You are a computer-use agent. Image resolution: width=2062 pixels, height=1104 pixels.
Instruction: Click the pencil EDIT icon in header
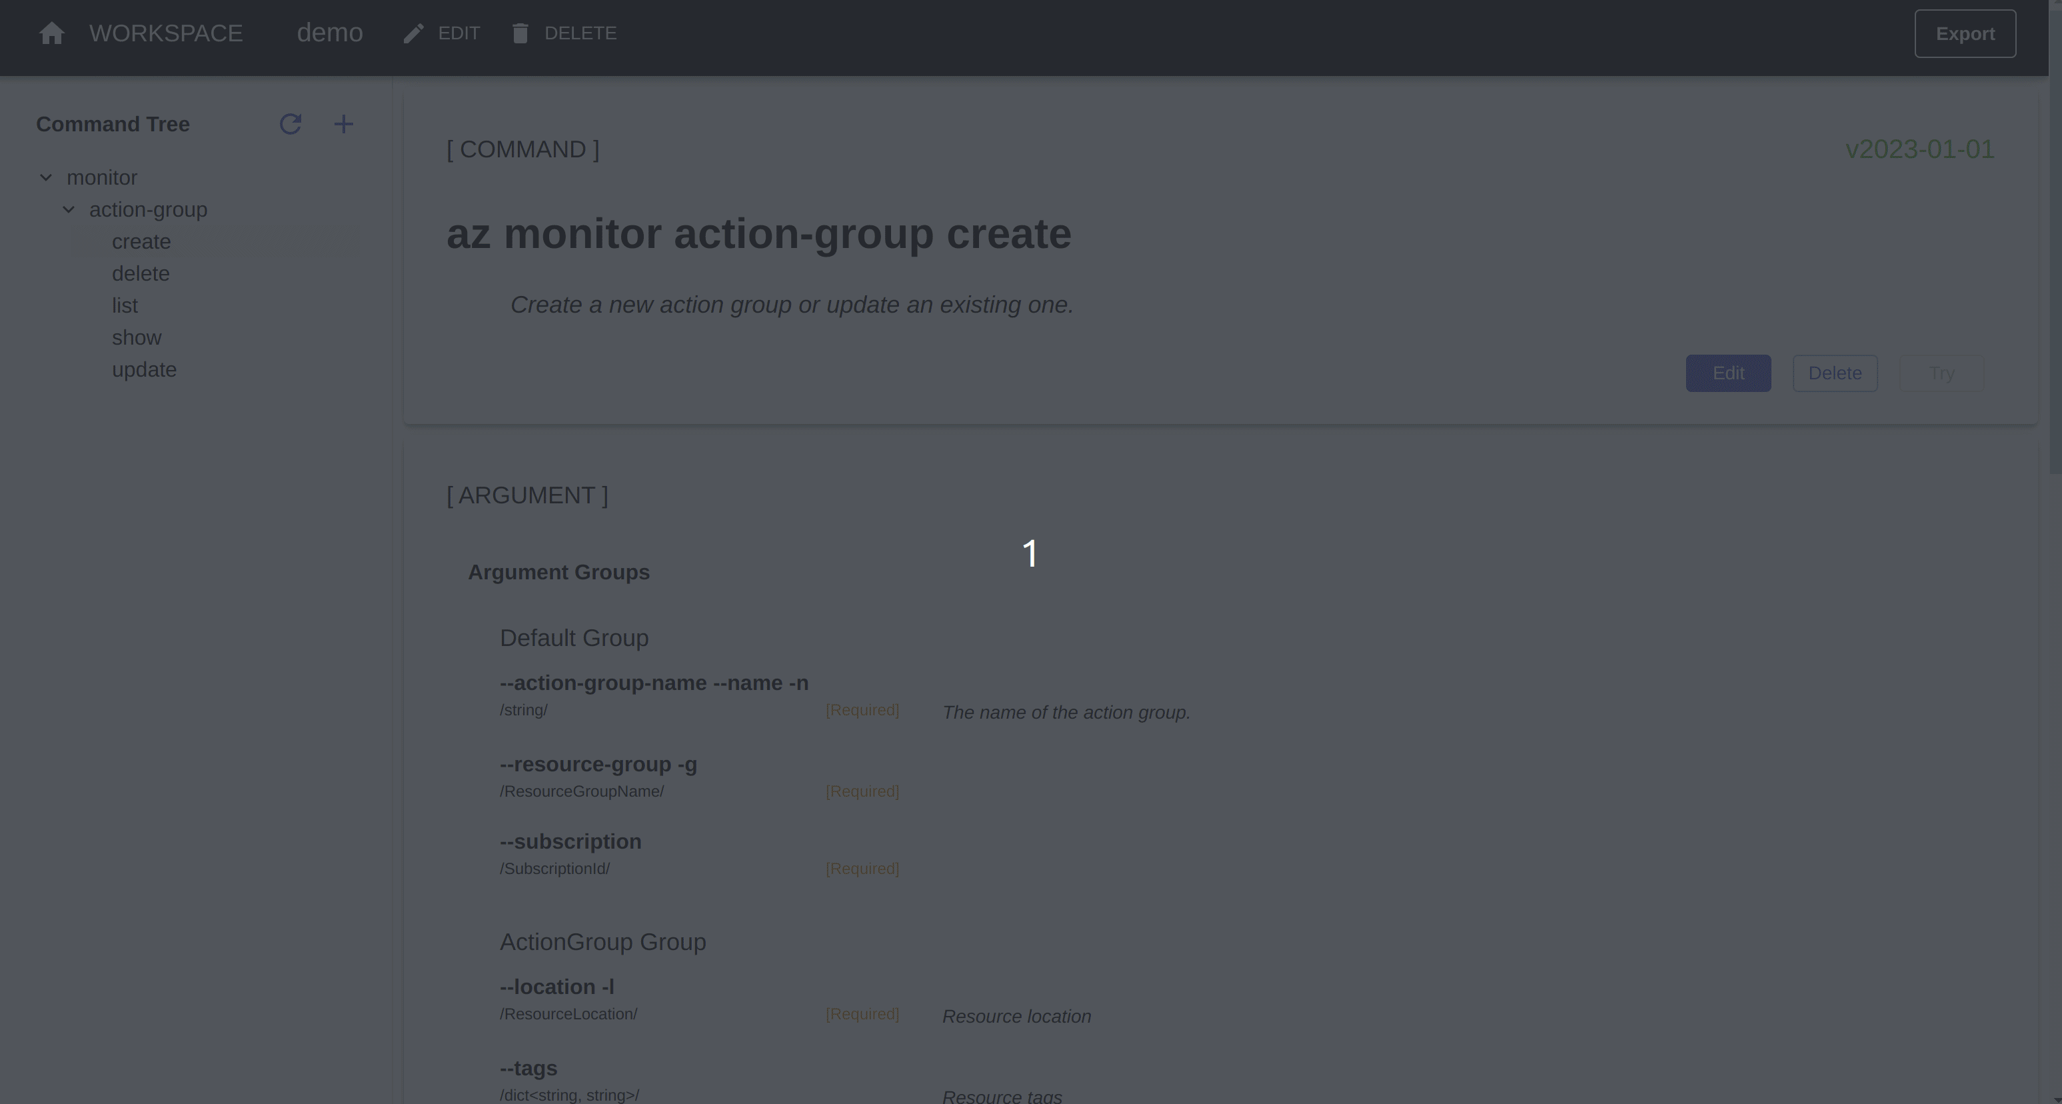(413, 33)
